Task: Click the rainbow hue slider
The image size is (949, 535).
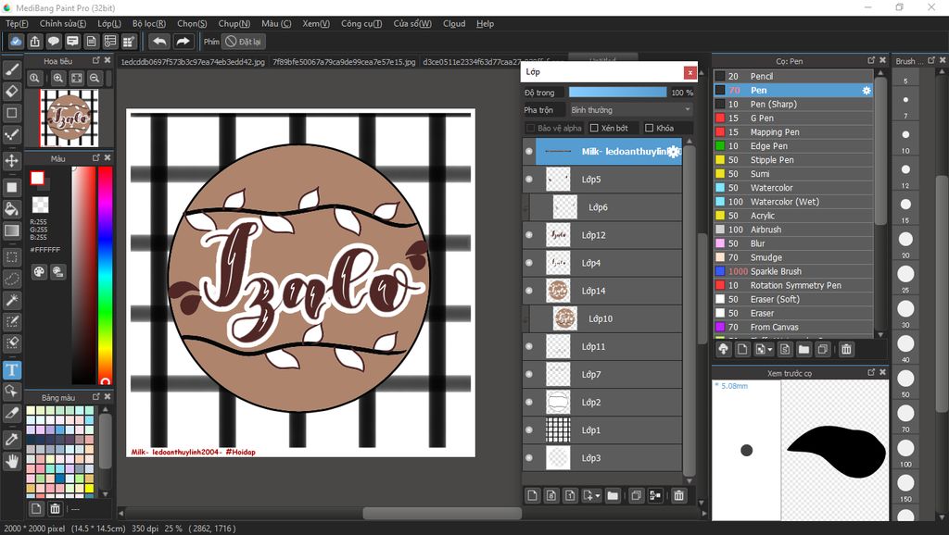Action: (x=106, y=275)
